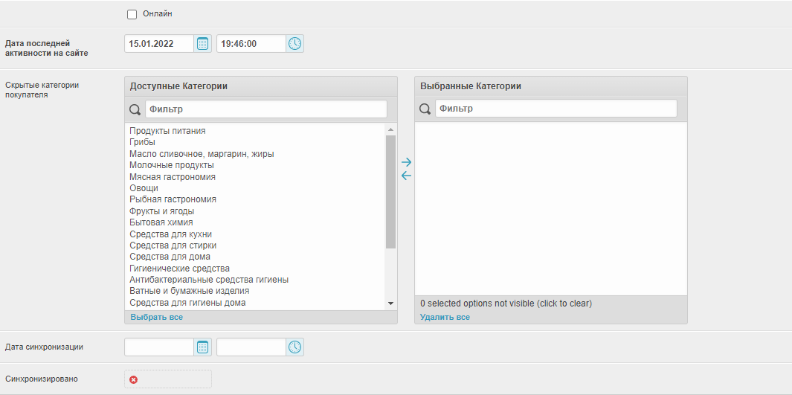Viewport: 792px width, 395px height.
Task: Click the red cross icon beside Синхронизировано
Action: pyautogui.click(x=134, y=379)
